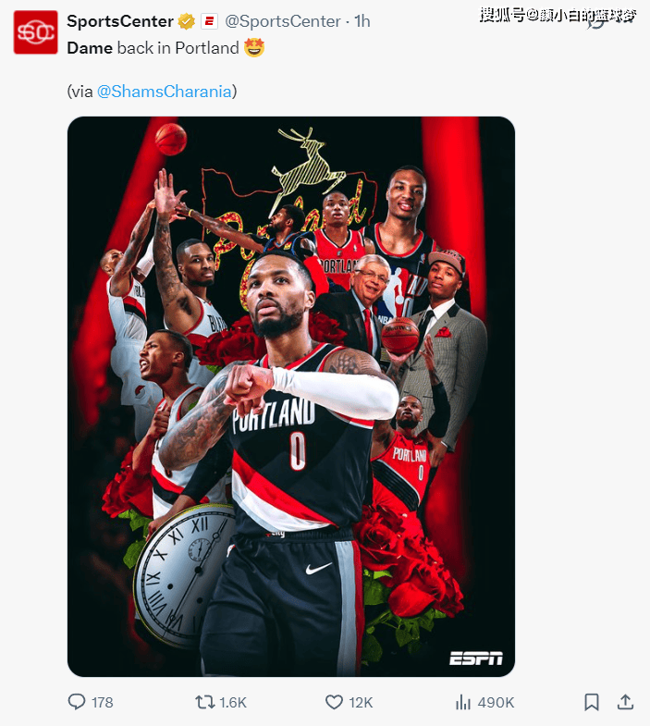Bookmark this post
650x726 pixels.
pos(592,702)
